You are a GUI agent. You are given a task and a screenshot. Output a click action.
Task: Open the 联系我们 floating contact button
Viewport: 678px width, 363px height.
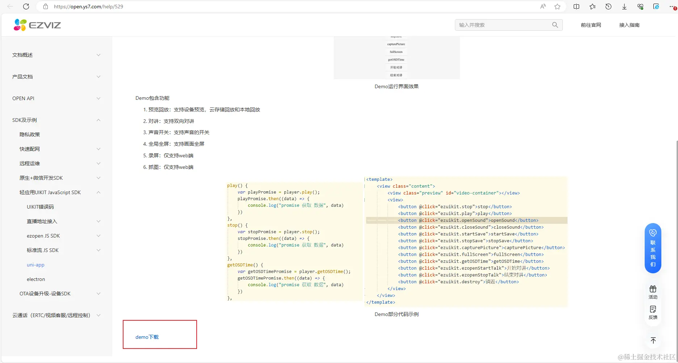[653, 248]
